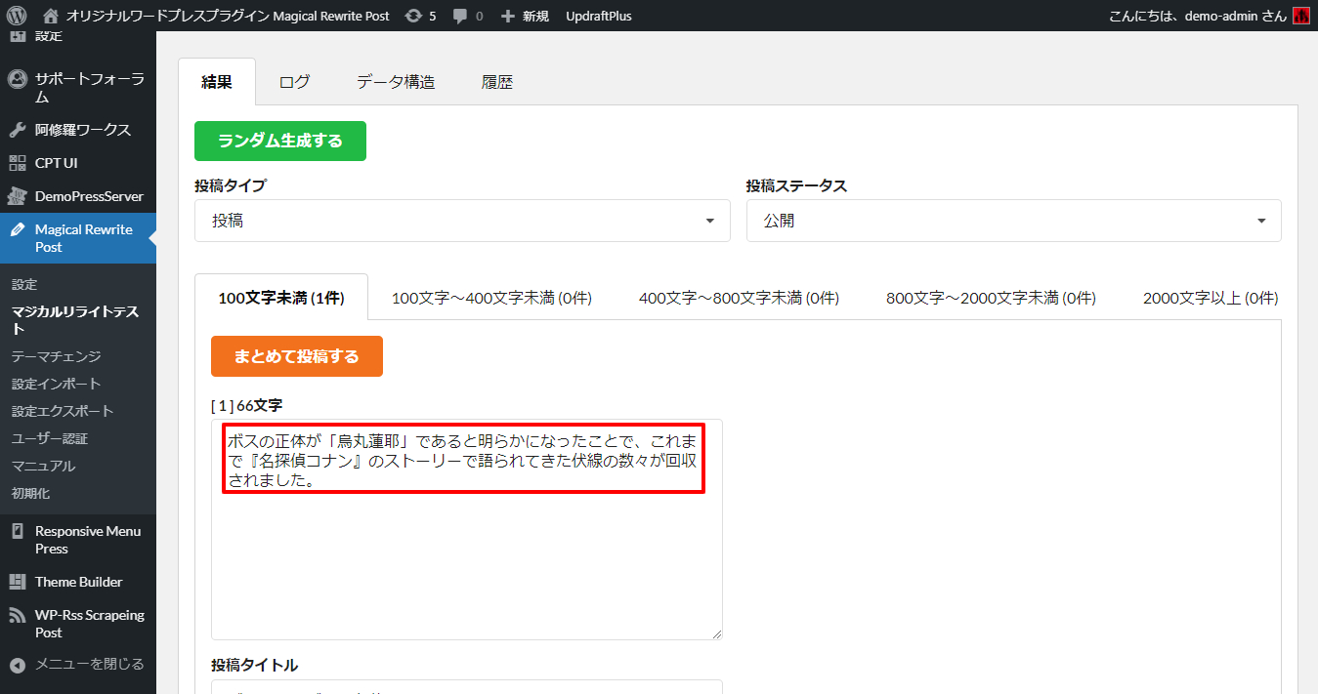The height and width of the screenshot is (694, 1318).
Task: Select the 100文字～400文字未満 tab
Action: 491,298
